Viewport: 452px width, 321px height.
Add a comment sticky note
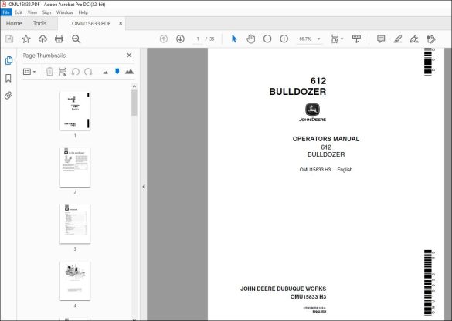[381, 39]
